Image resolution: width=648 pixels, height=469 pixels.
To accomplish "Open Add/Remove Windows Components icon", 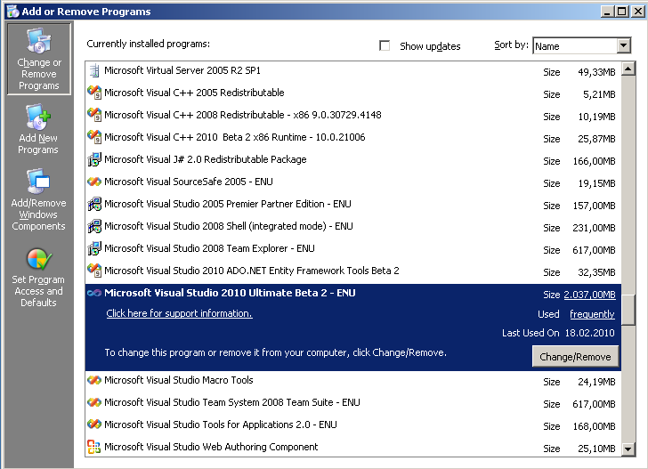I will [x=38, y=199].
